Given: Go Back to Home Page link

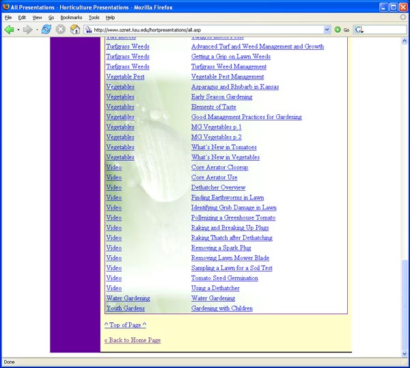Looking at the screenshot, I should tap(133, 340).
